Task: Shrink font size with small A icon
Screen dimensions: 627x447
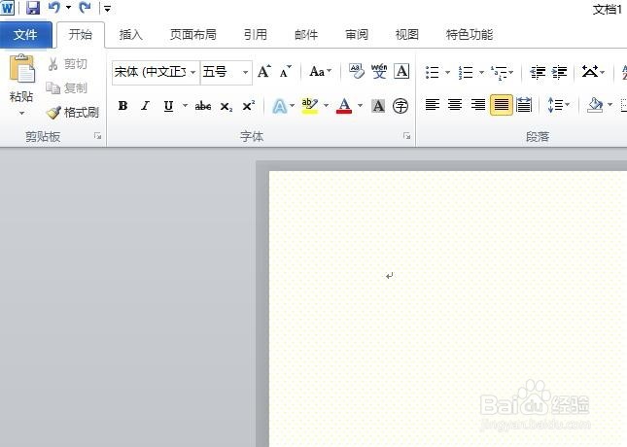Action: pyautogui.click(x=286, y=72)
